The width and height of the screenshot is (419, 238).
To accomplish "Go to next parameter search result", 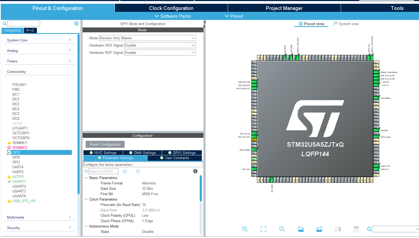I will [138, 171].
